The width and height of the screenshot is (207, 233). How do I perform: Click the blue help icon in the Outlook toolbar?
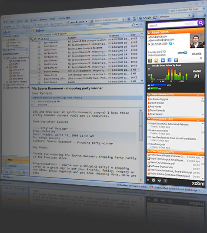point(129,19)
